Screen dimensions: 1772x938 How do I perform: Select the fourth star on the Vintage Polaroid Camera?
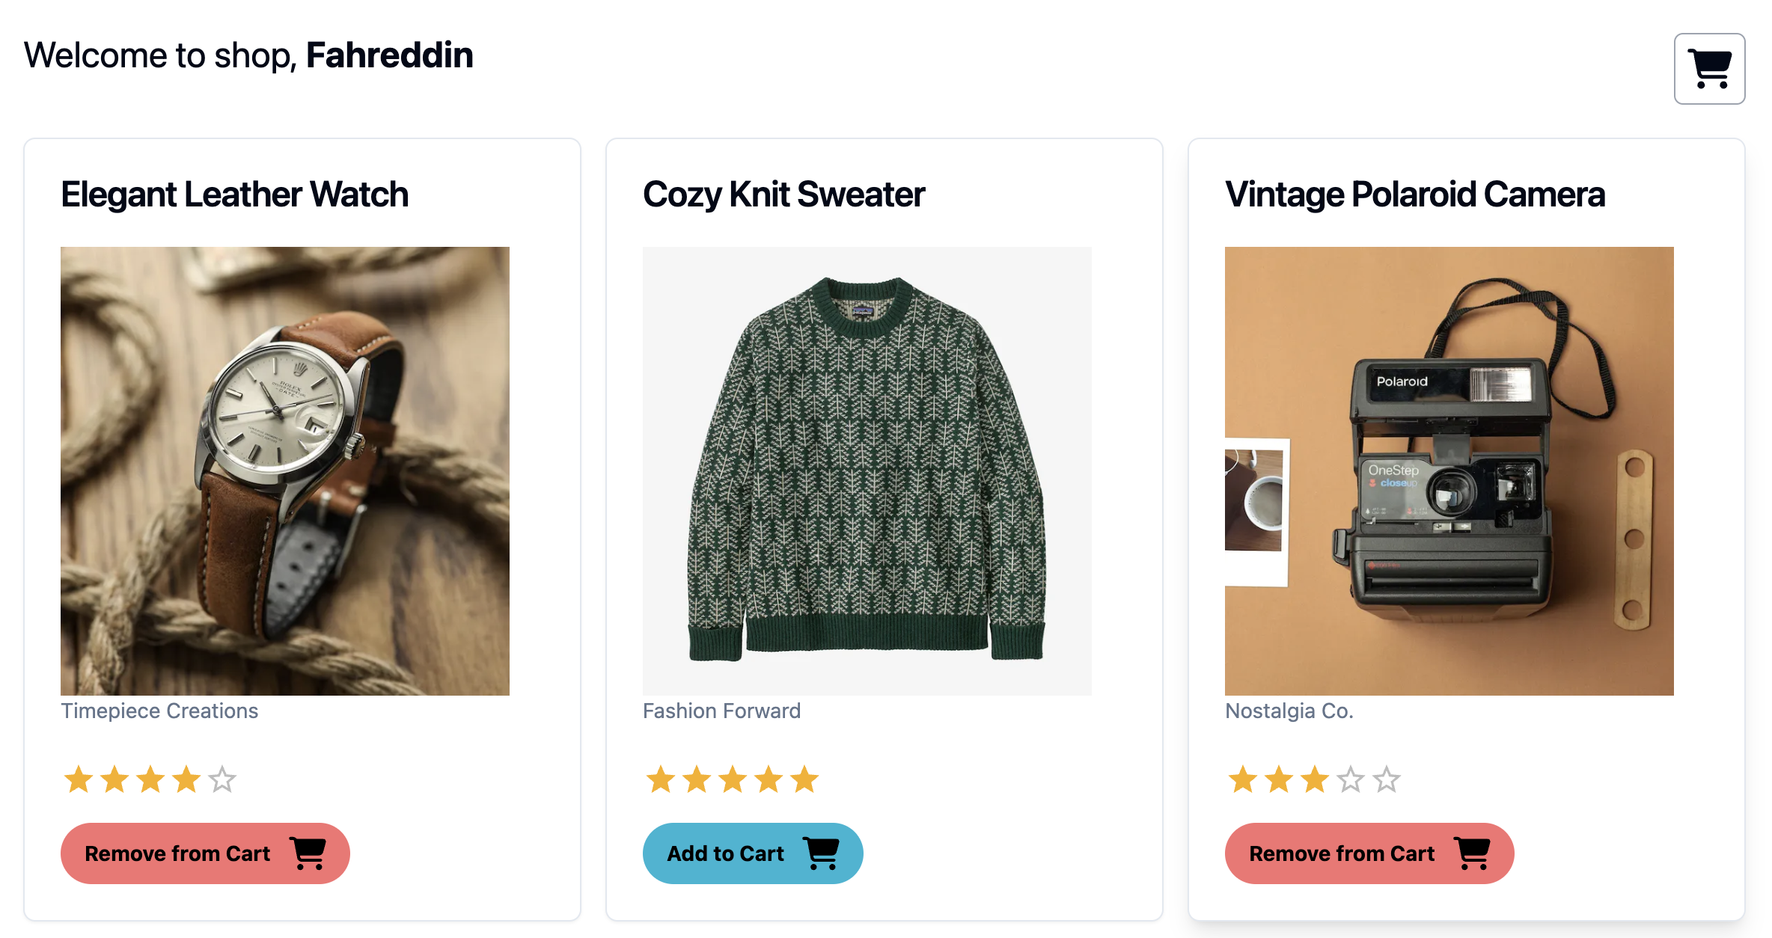click(1350, 779)
